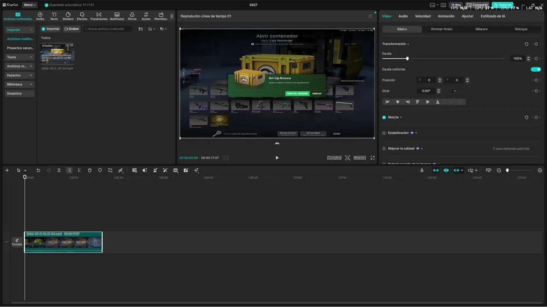Click the Escala slider handle
Screen dimensions: 547x307
coord(407,58)
